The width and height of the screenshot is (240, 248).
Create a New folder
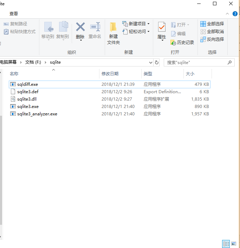[113, 33]
